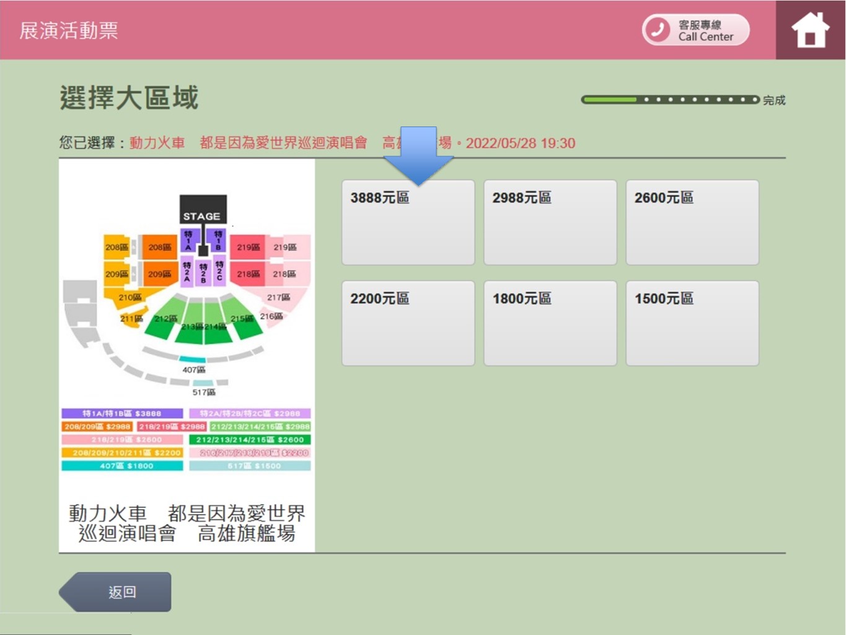Image resolution: width=846 pixels, height=635 pixels.
Task: Click legend swatch 218/219區 $2600
Action: pyautogui.click(x=122, y=440)
